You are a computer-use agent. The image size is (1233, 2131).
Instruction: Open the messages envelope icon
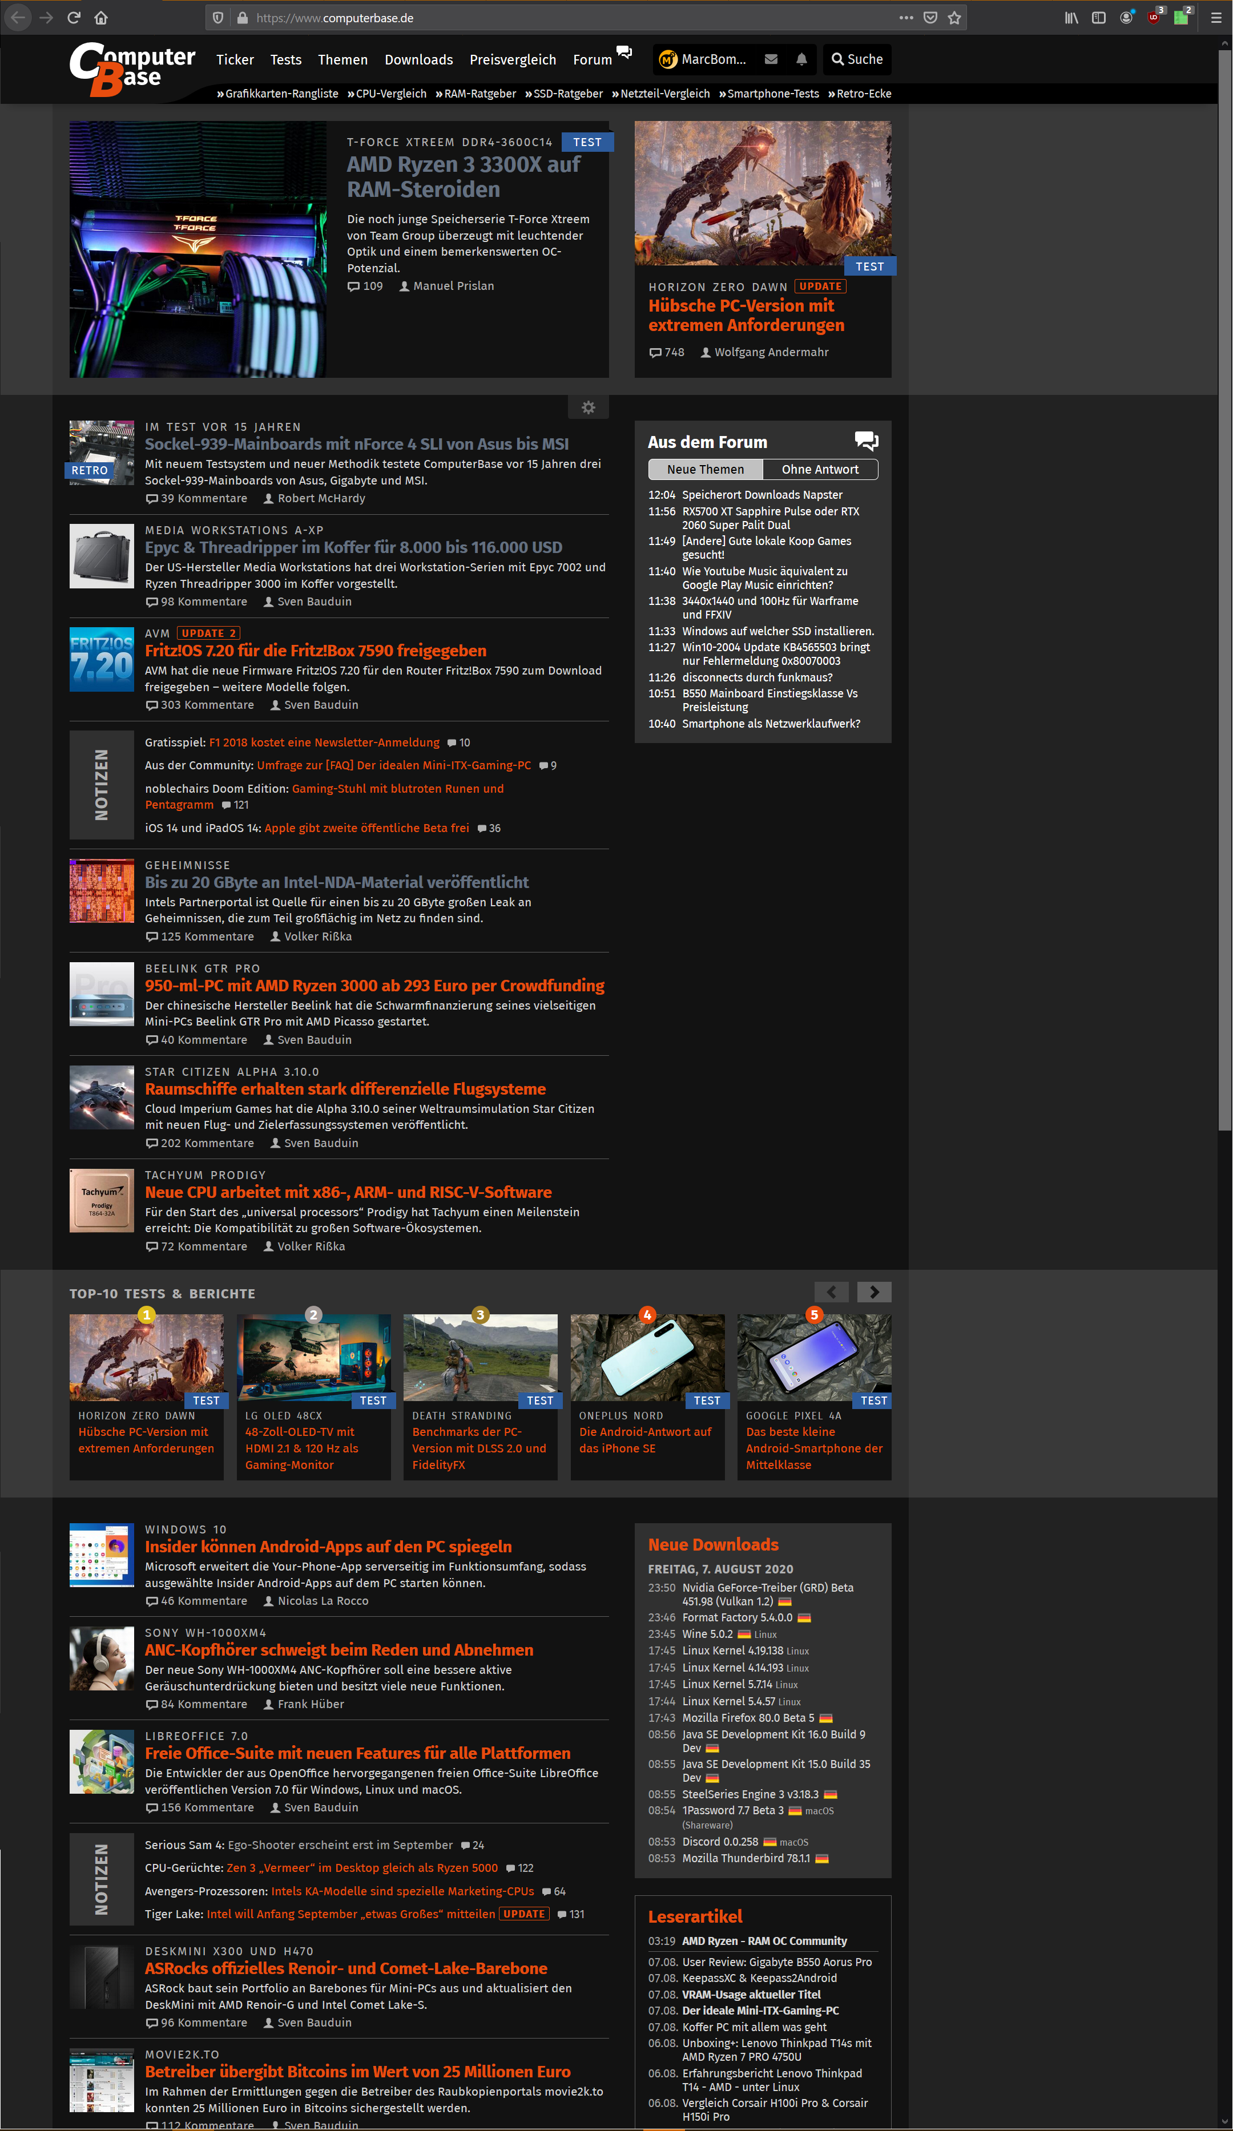pos(771,59)
